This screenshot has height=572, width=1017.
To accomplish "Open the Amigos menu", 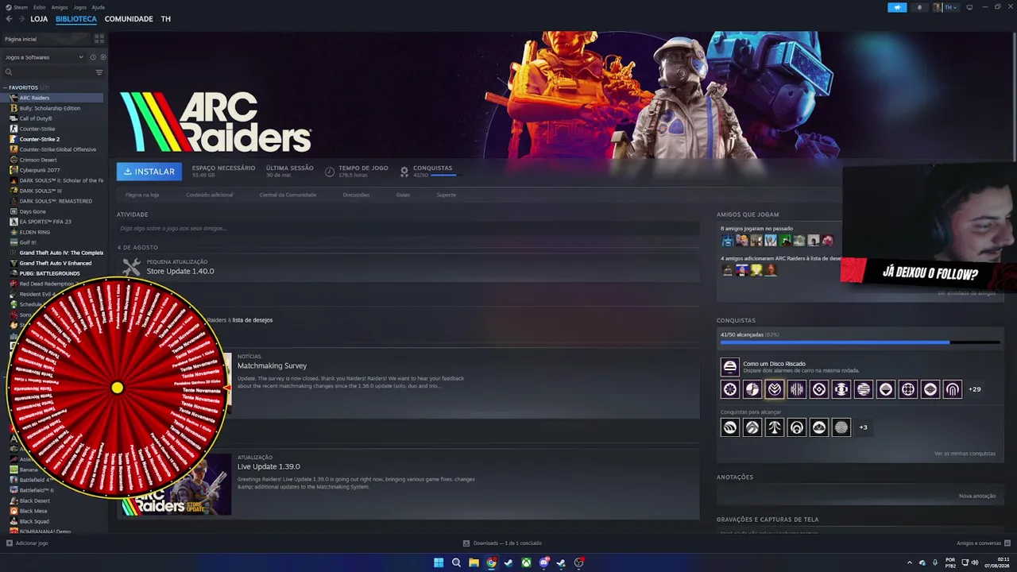I will tap(60, 7).
